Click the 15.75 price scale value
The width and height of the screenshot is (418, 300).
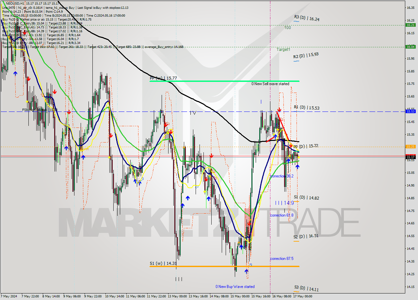pyautogui.click(x=410, y=84)
